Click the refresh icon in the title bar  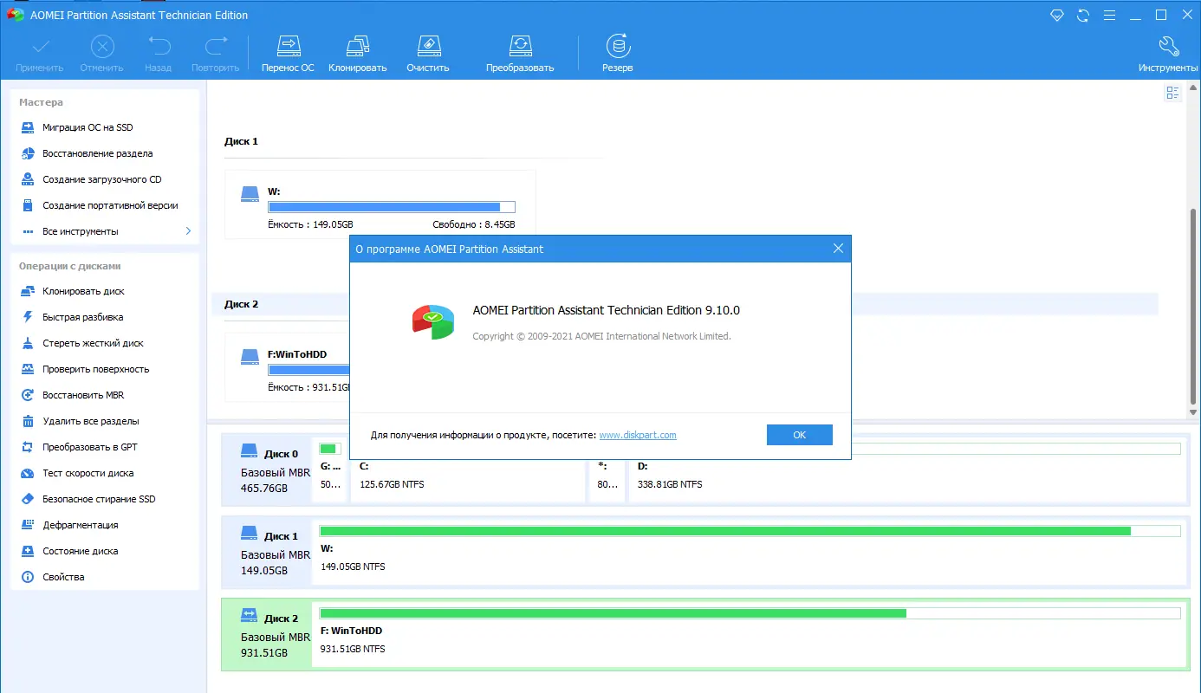point(1082,15)
